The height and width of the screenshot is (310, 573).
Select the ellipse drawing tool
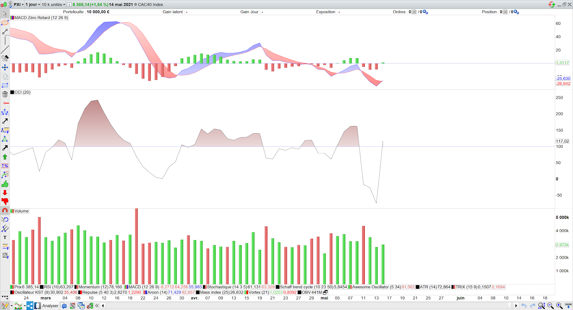tap(5, 23)
